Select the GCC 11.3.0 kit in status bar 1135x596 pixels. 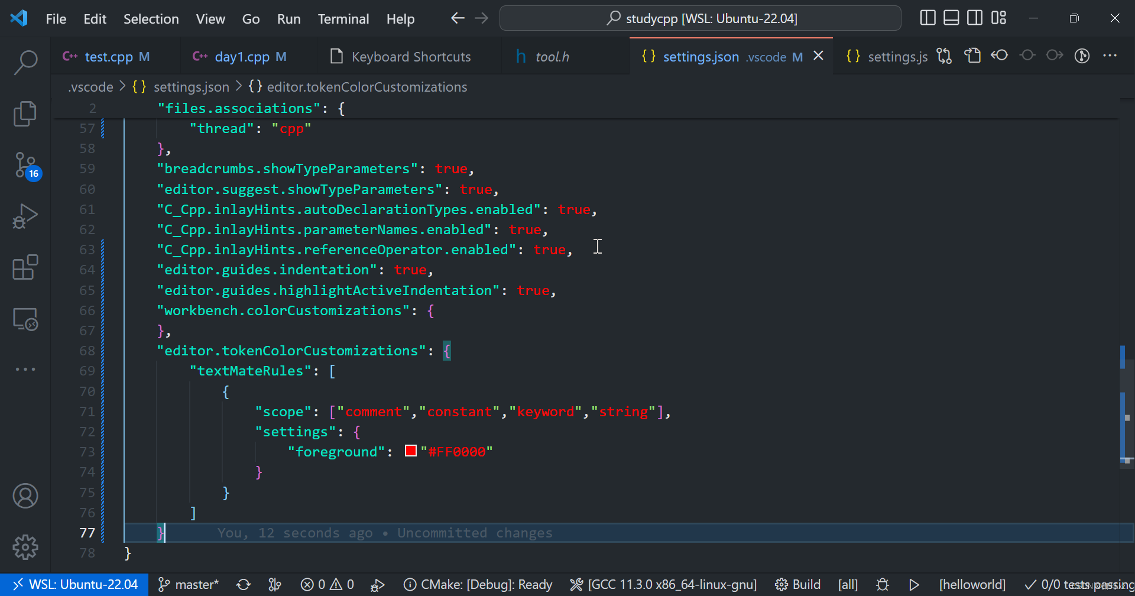[663, 585]
